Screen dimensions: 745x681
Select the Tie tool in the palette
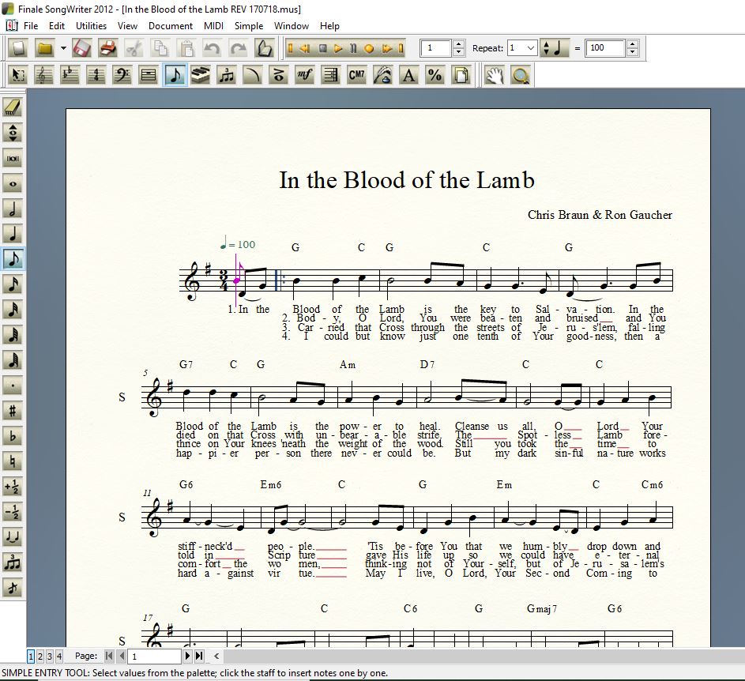point(13,537)
